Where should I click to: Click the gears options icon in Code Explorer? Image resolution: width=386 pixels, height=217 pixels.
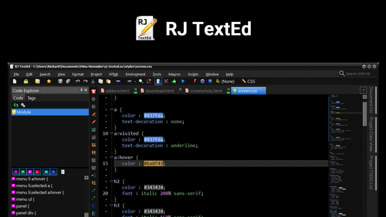coord(23,105)
